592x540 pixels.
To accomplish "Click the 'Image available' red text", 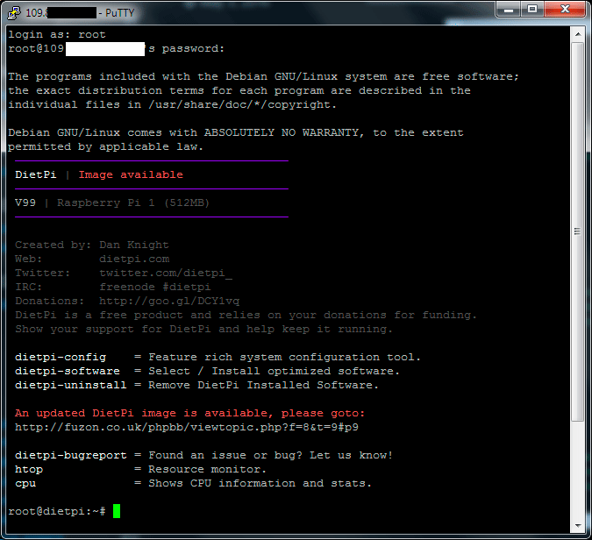I will (131, 174).
